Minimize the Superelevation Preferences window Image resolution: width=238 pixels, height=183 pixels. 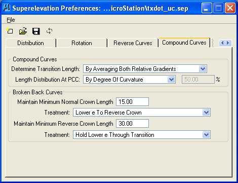[x=206, y=8]
